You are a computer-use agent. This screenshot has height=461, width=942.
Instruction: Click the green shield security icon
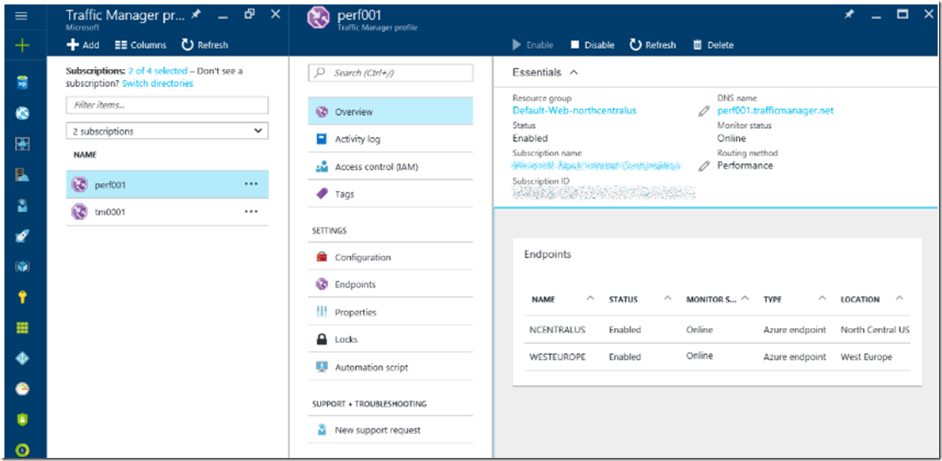[x=22, y=420]
